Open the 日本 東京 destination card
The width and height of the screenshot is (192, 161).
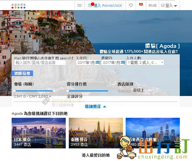point(39,133)
